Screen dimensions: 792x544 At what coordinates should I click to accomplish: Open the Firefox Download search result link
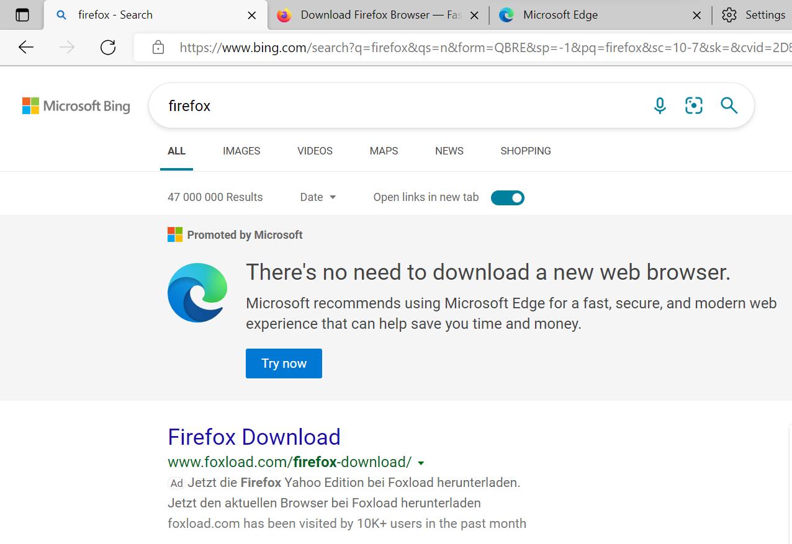pos(253,437)
